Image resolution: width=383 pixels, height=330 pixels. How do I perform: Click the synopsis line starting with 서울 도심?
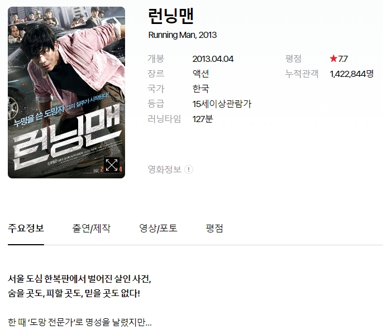(x=80, y=279)
